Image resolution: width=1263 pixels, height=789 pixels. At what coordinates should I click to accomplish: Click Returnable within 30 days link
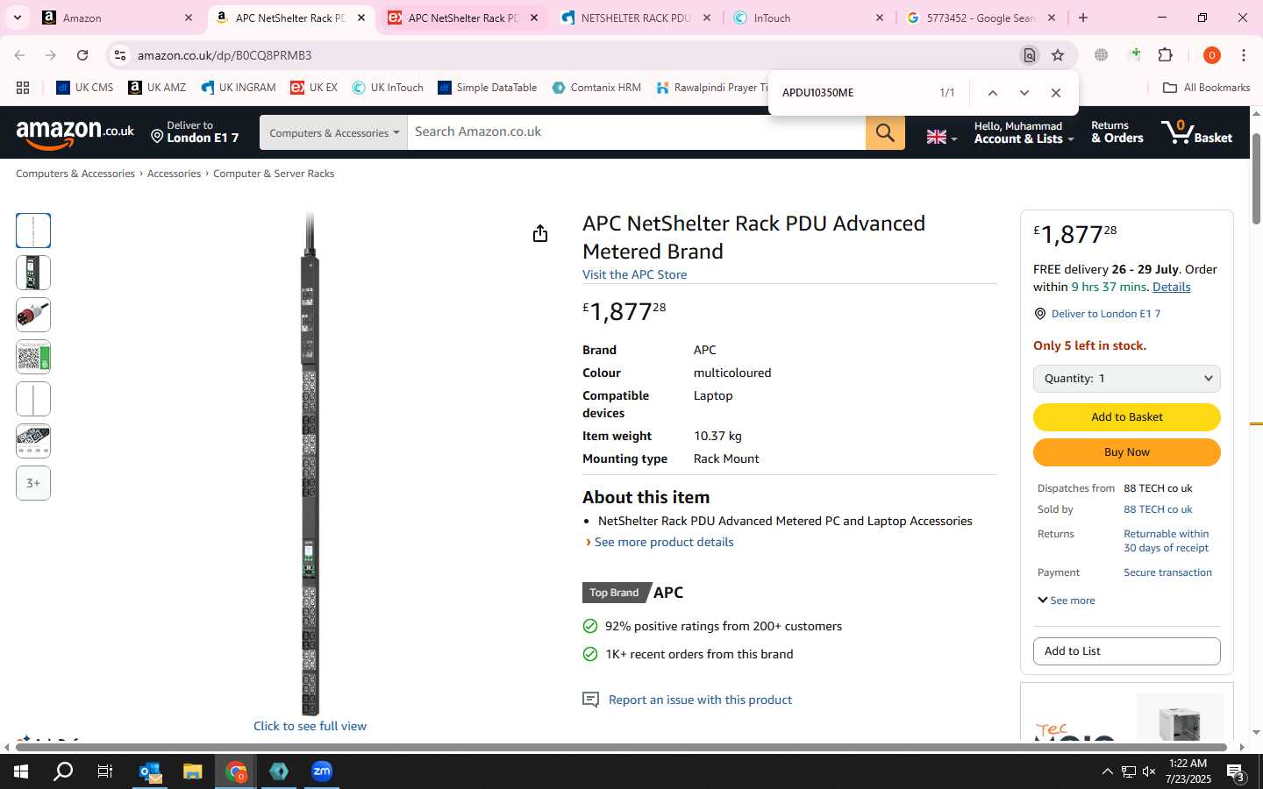1166,541
